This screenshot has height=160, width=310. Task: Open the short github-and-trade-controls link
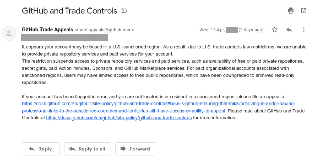point(119,118)
